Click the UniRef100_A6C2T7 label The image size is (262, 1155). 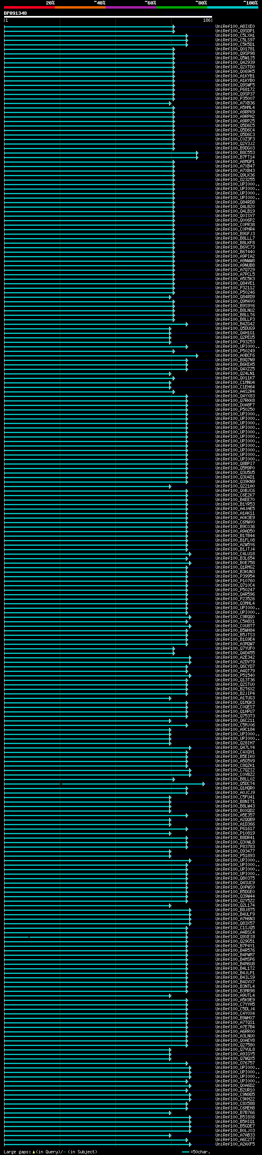pyautogui.click(x=235, y=1140)
